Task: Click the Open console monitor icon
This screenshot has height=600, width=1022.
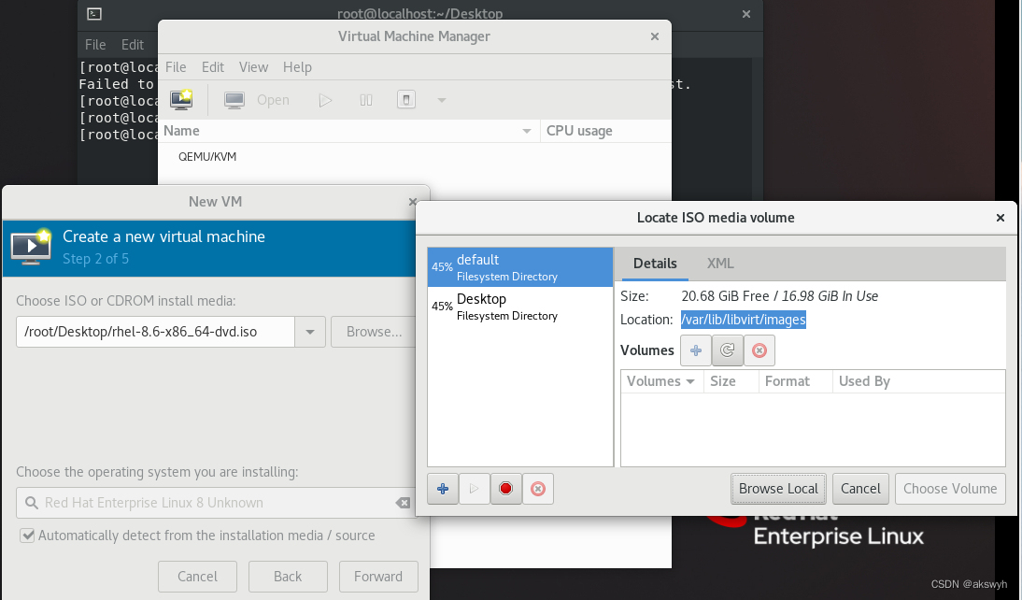Action: (234, 100)
